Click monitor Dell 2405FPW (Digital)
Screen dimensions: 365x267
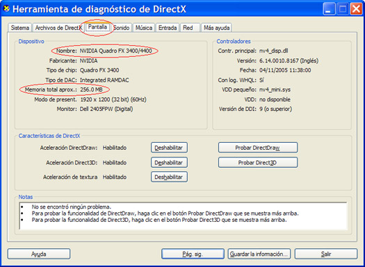106,109
